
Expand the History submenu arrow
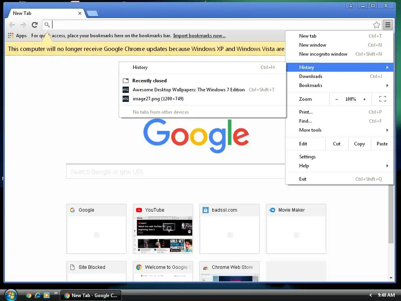point(387,67)
